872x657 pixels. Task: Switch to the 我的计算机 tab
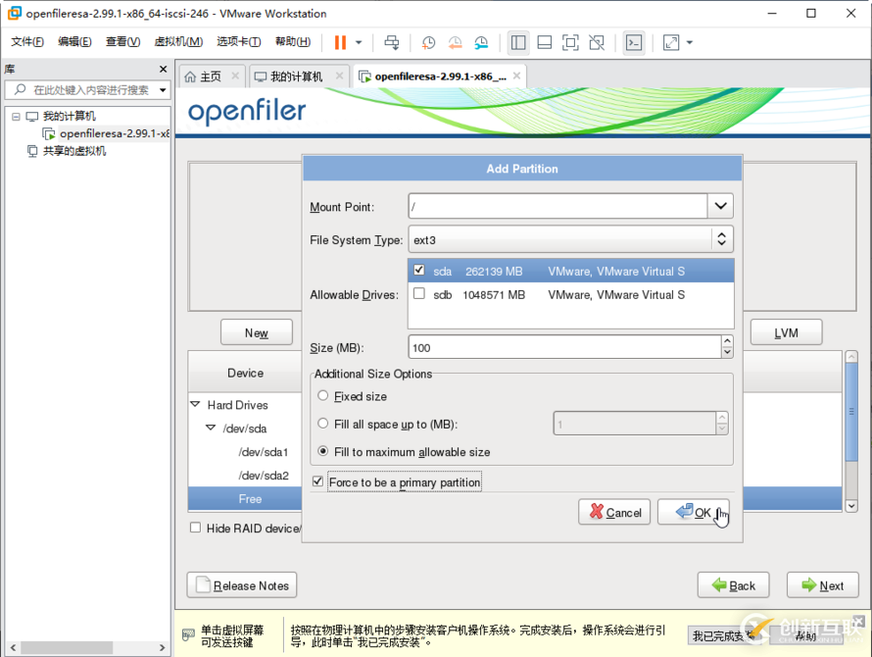[296, 76]
